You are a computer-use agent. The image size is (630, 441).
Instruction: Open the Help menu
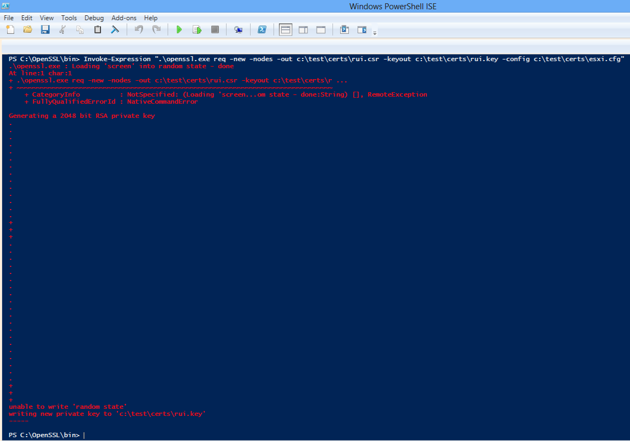[151, 18]
